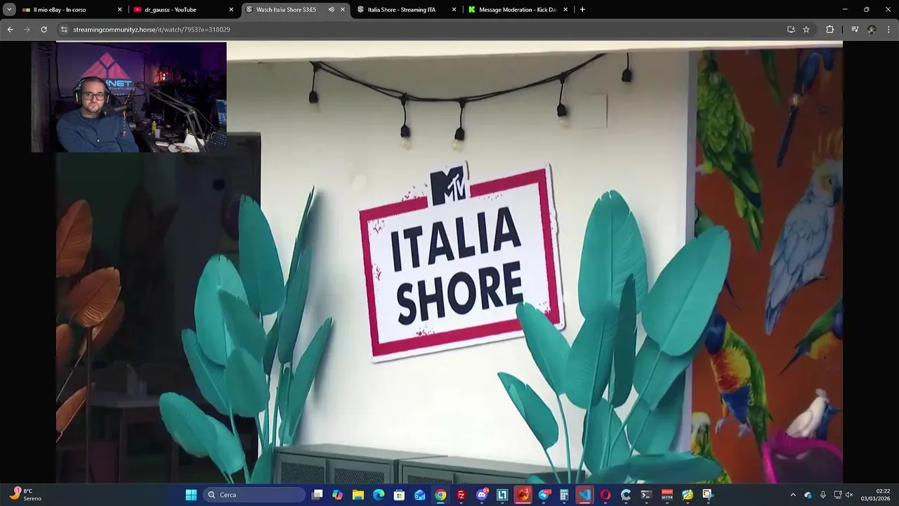
Task: Go back to the previous page
Action: point(10,30)
